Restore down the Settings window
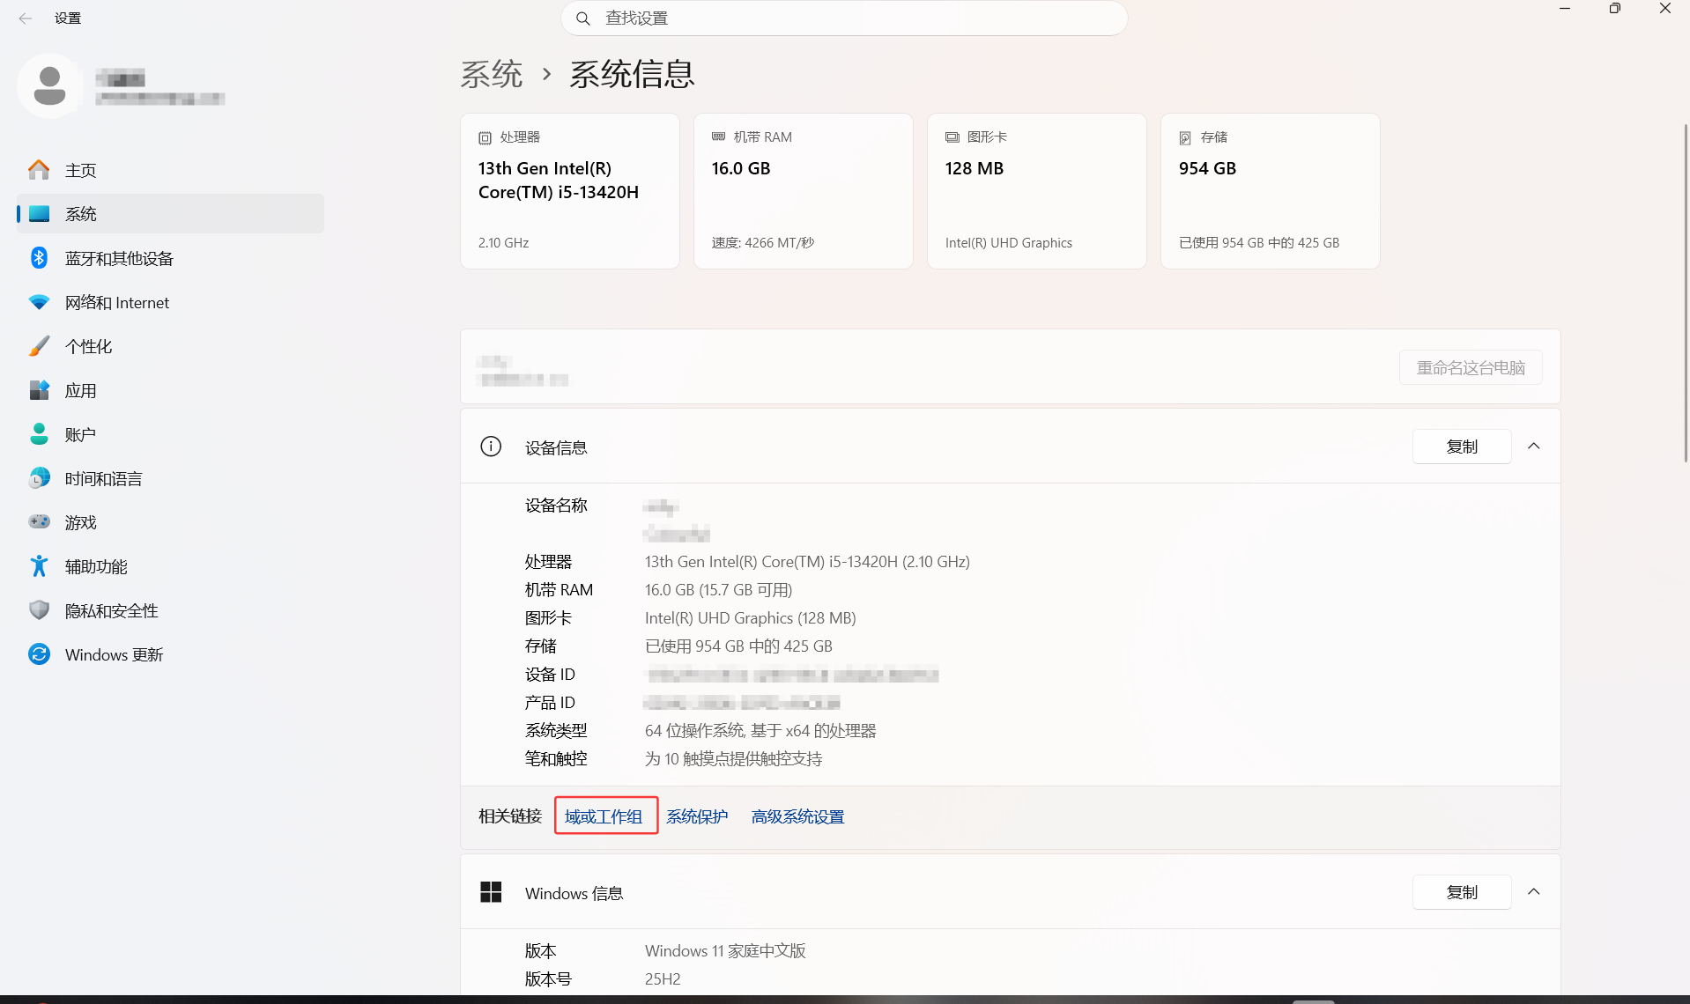This screenshot has height=1004, width=1690. pos(1614,9)
